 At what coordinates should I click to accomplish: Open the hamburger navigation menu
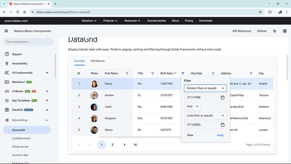[x=6, y=31]
